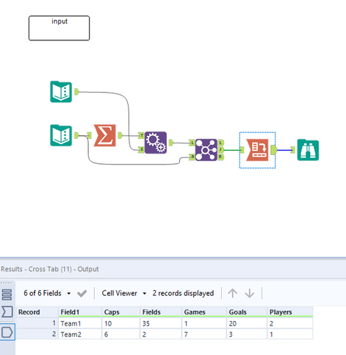Viewport: 346px width, 355px height.
Task: Click the Join tool's lower R output anchor
Action: [220, 157]
